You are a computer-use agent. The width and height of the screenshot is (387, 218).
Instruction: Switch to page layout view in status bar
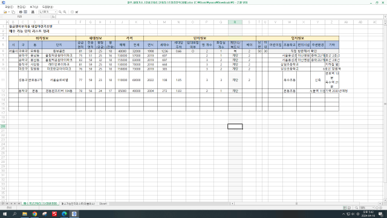pos(349,208)
